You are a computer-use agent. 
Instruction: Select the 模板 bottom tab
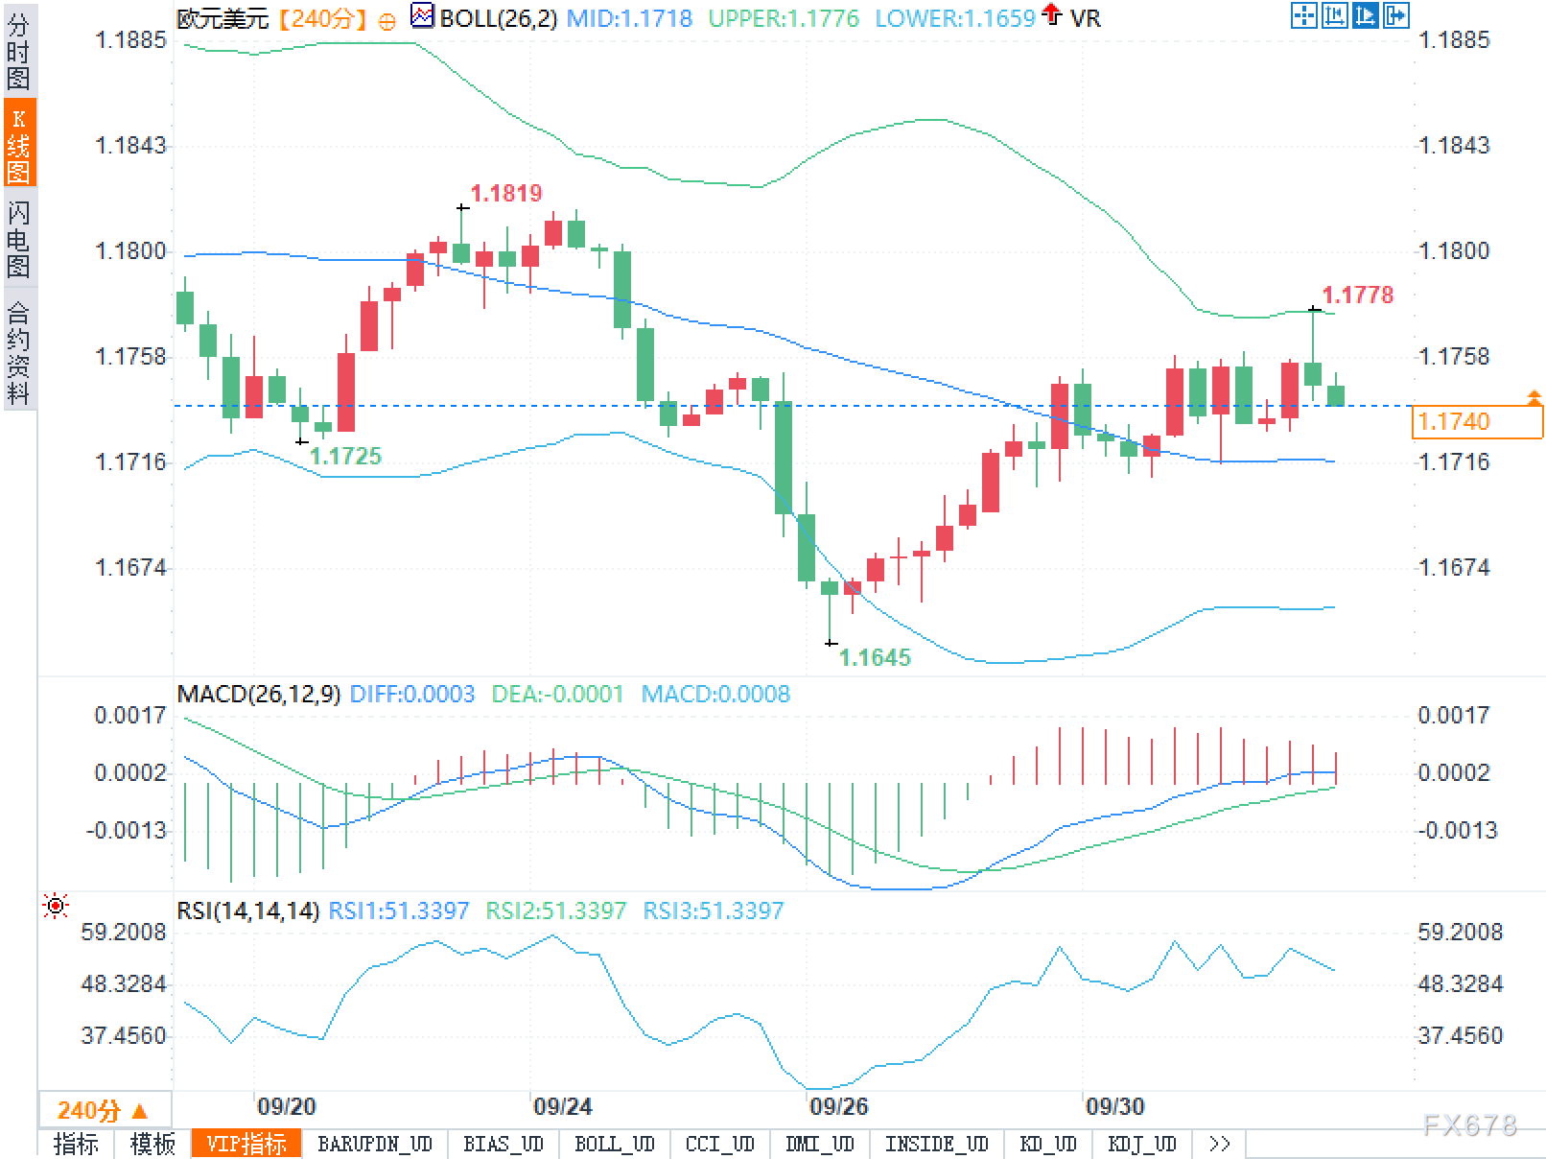[x=152, y=1144]
